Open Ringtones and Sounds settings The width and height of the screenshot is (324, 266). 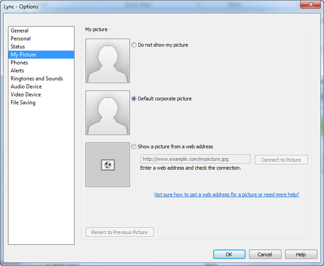[x=41, y=79]
